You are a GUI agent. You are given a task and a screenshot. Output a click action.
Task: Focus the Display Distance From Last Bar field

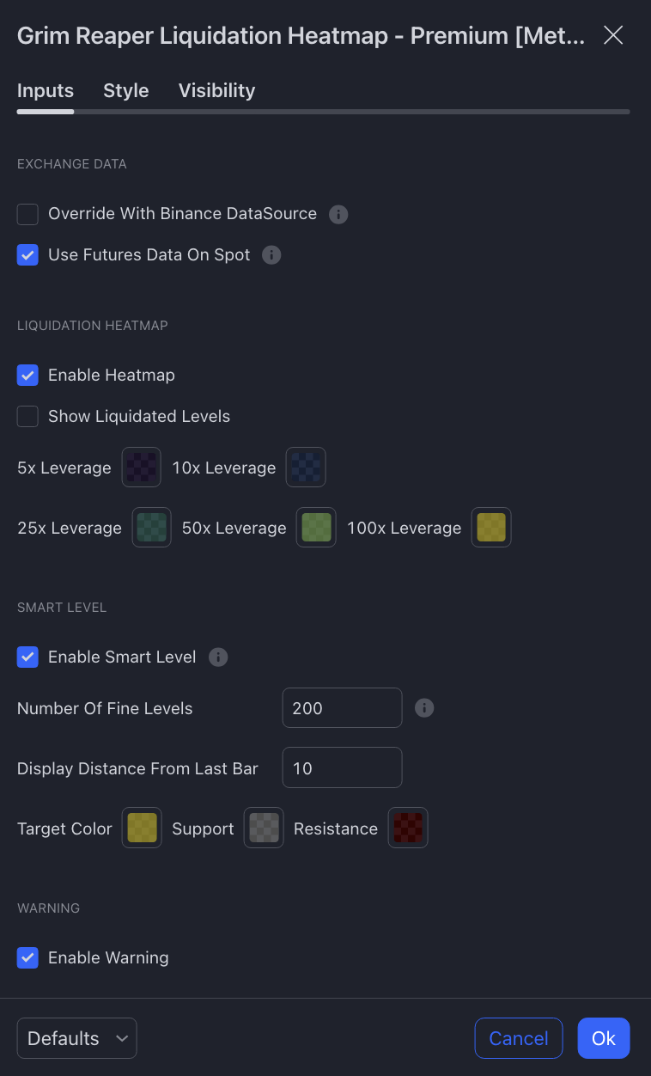(342, 768)
